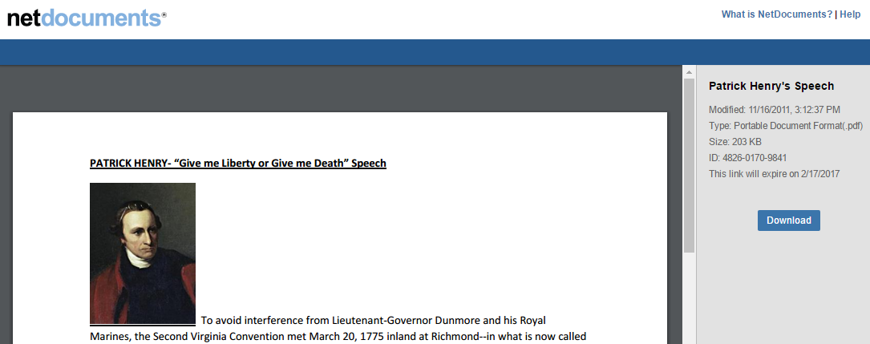The width and height of the screenshot is (870, 344).
Task: Click the Modified date line in sidebar
Action: point(775,110)
